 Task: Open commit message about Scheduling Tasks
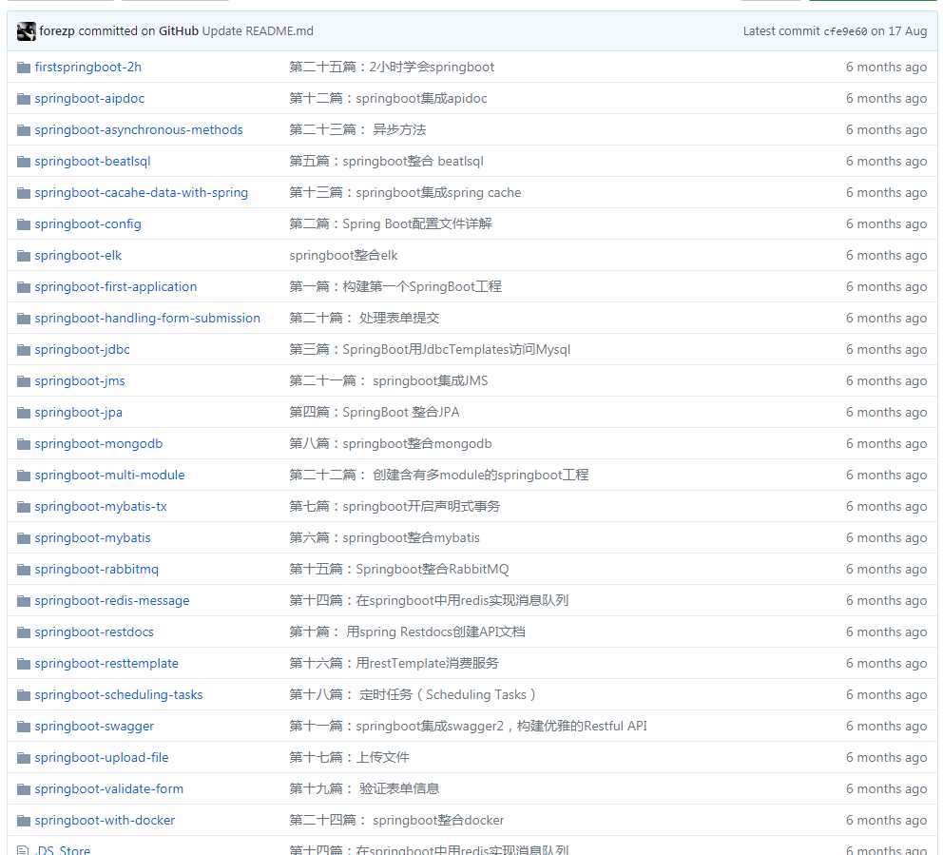(x=413, y=695)
